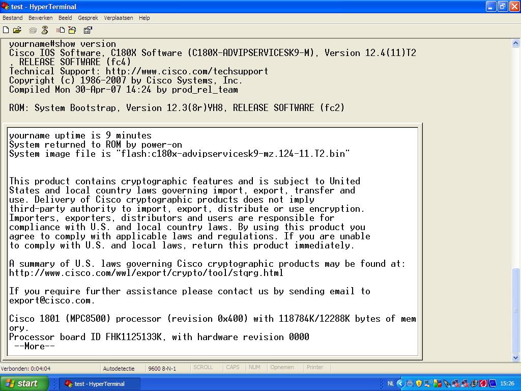Open the Verplaatsen menu
The width and height of the screenshot is (521, 391).
pyautogui.click(x=119, y=18)
